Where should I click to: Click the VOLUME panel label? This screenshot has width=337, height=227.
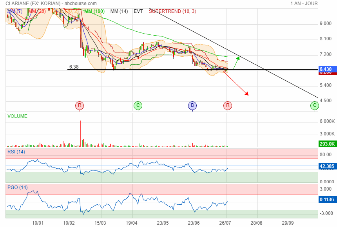click(17, 116)
